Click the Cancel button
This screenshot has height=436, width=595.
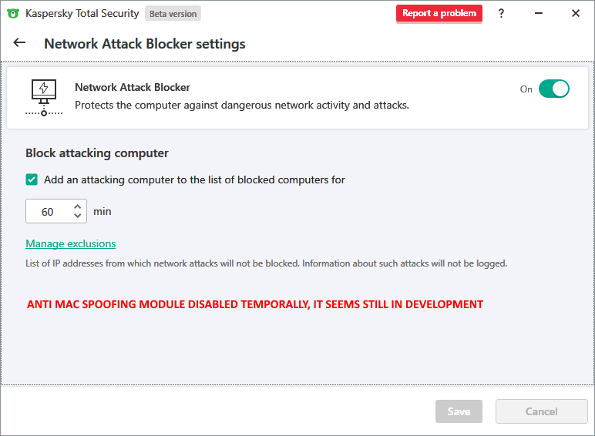[x=541, y=411]
